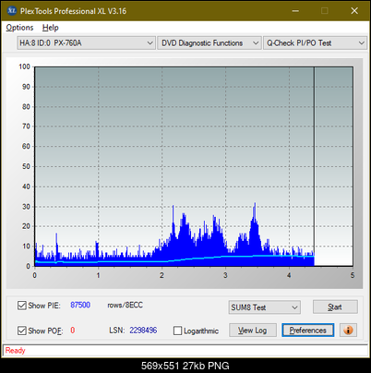Viewport: 371px width, 373px height.
Task: Click the rows/8ECC label
Action: tap(125, 305)
